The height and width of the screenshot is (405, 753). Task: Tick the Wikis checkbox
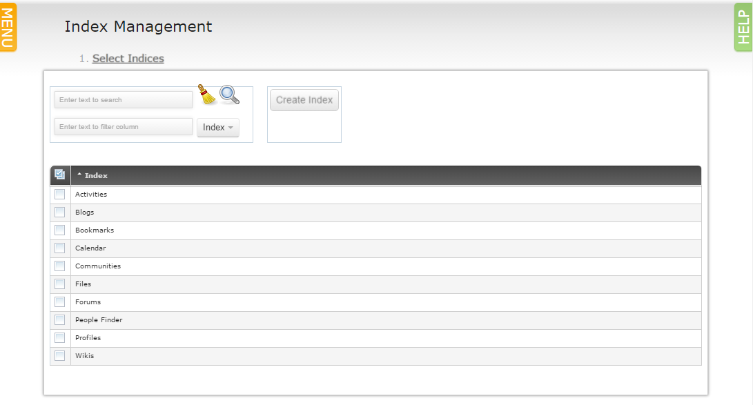59,355
